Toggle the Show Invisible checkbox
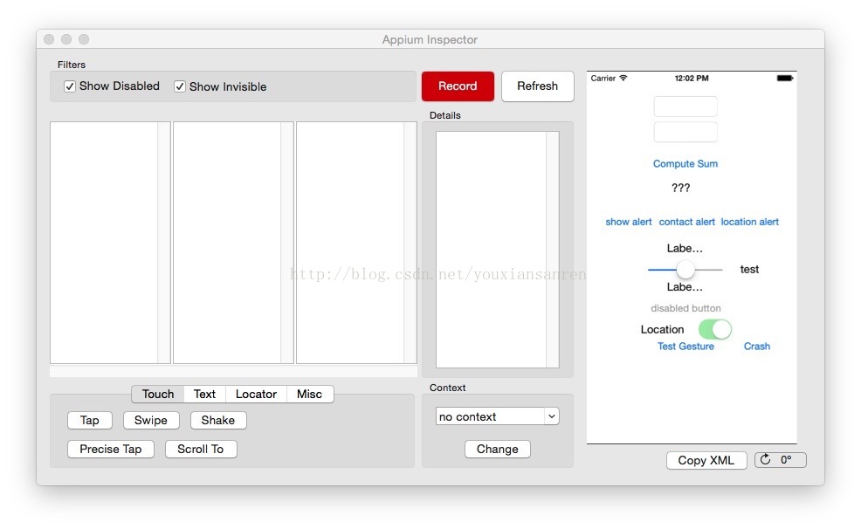This screenshot has width=861, height=529. (180, 86)
